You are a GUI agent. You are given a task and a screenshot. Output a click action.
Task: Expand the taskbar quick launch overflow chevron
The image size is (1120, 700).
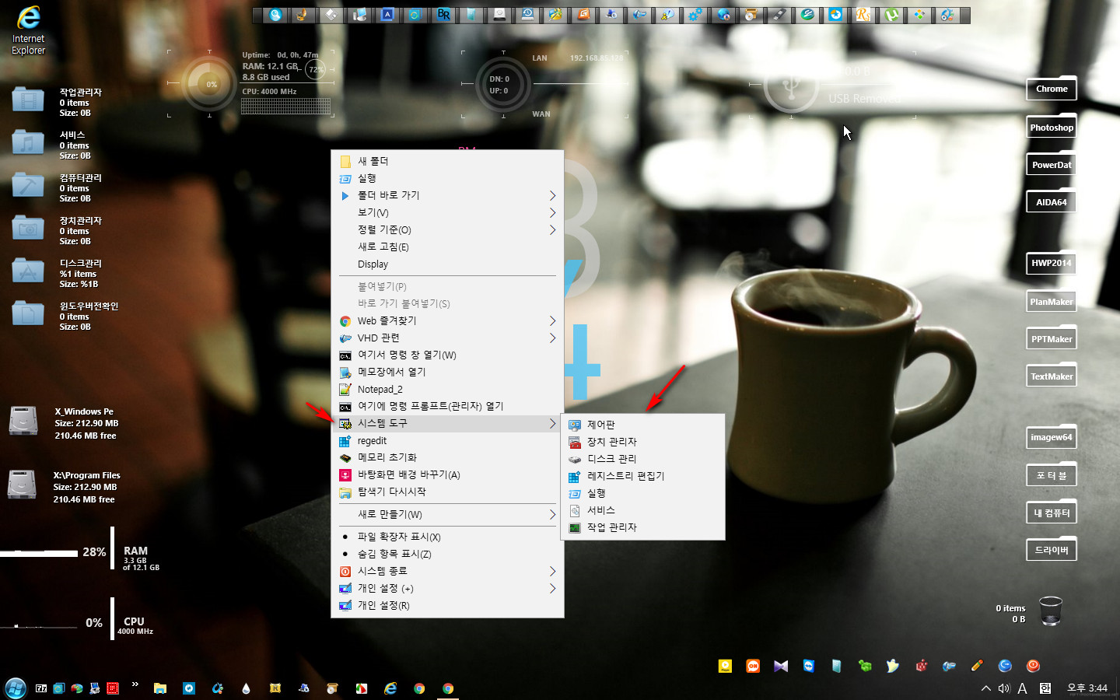pyautogui.click(x=135, y=684)
